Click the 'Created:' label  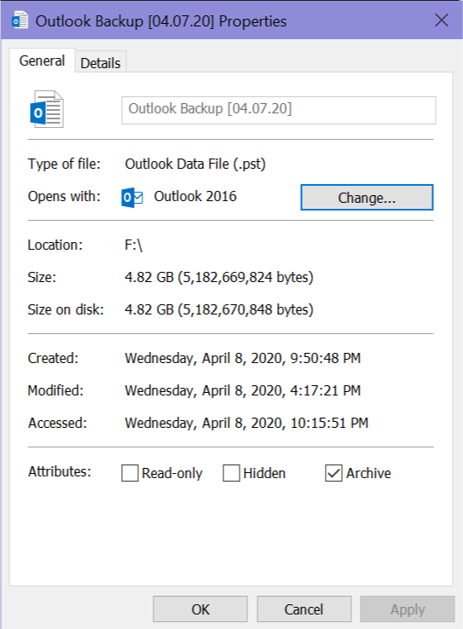tap(53, 358)
